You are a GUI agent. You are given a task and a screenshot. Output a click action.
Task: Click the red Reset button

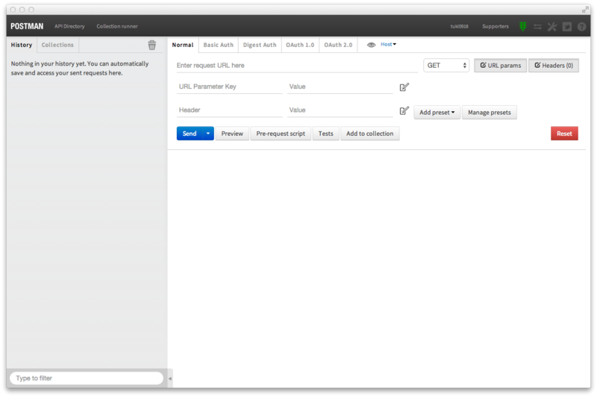[x=564, y=134]
